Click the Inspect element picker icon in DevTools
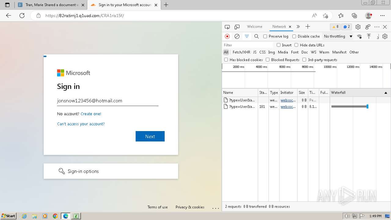This screenshot has height=220, width=391. (227, 27)
